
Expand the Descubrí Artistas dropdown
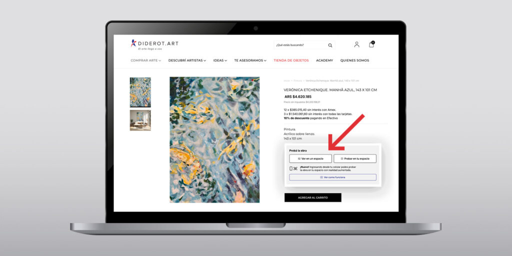pos(187,60)
